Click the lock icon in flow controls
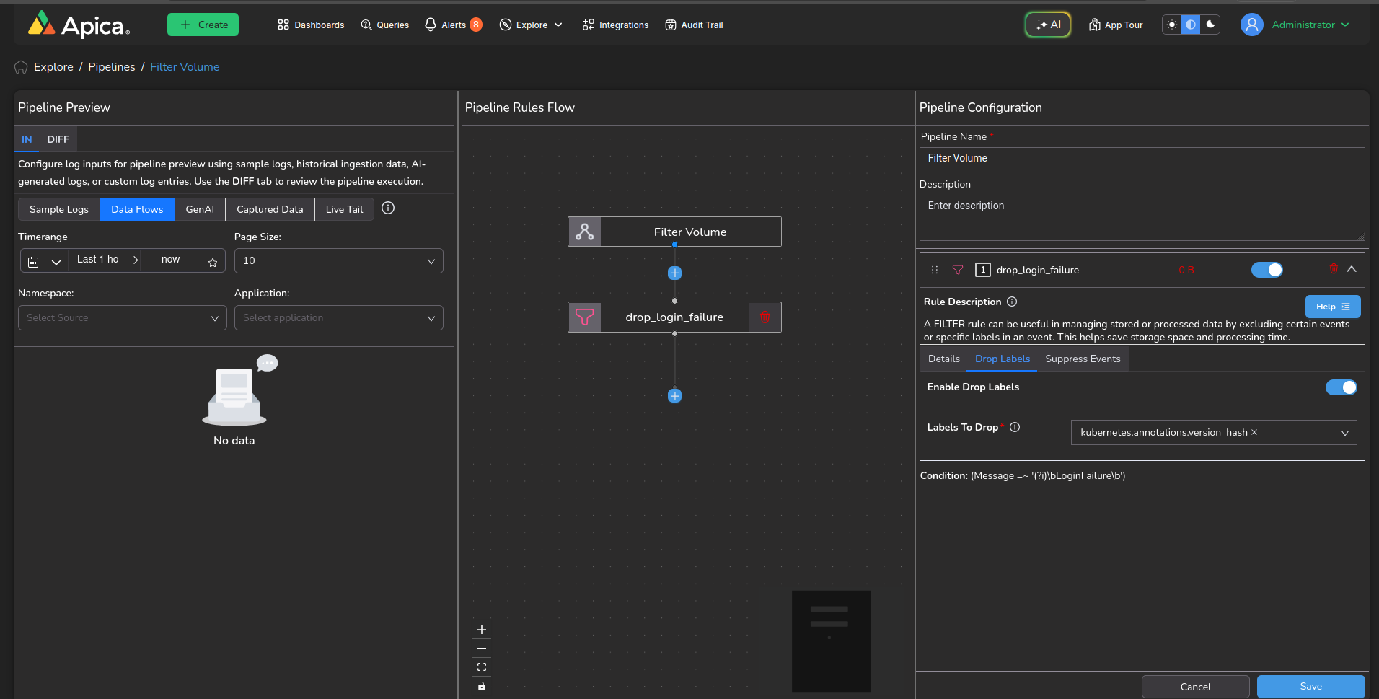The width and height of the screenshot is (1379, 699). click(x=482, y=686)
